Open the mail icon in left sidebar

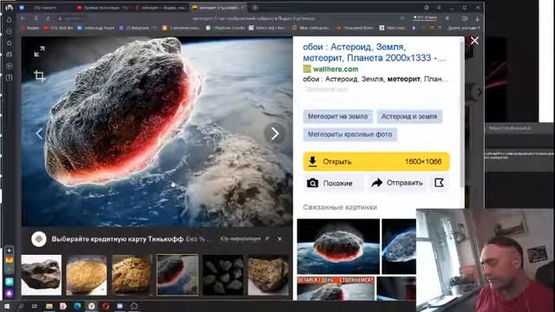tap(10, 261)
